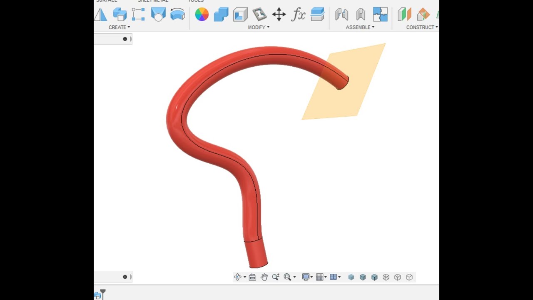Open the MODIFY dropdown menu
Screen dimensions: 533x300
click(259, 27)
